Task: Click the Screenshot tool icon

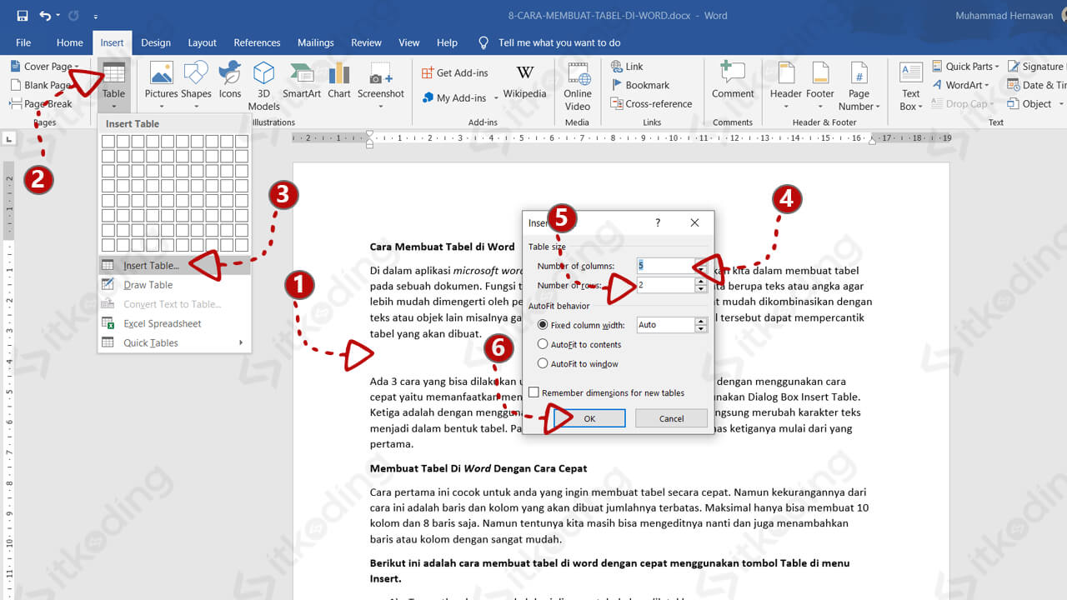Action: click(381, 86)
